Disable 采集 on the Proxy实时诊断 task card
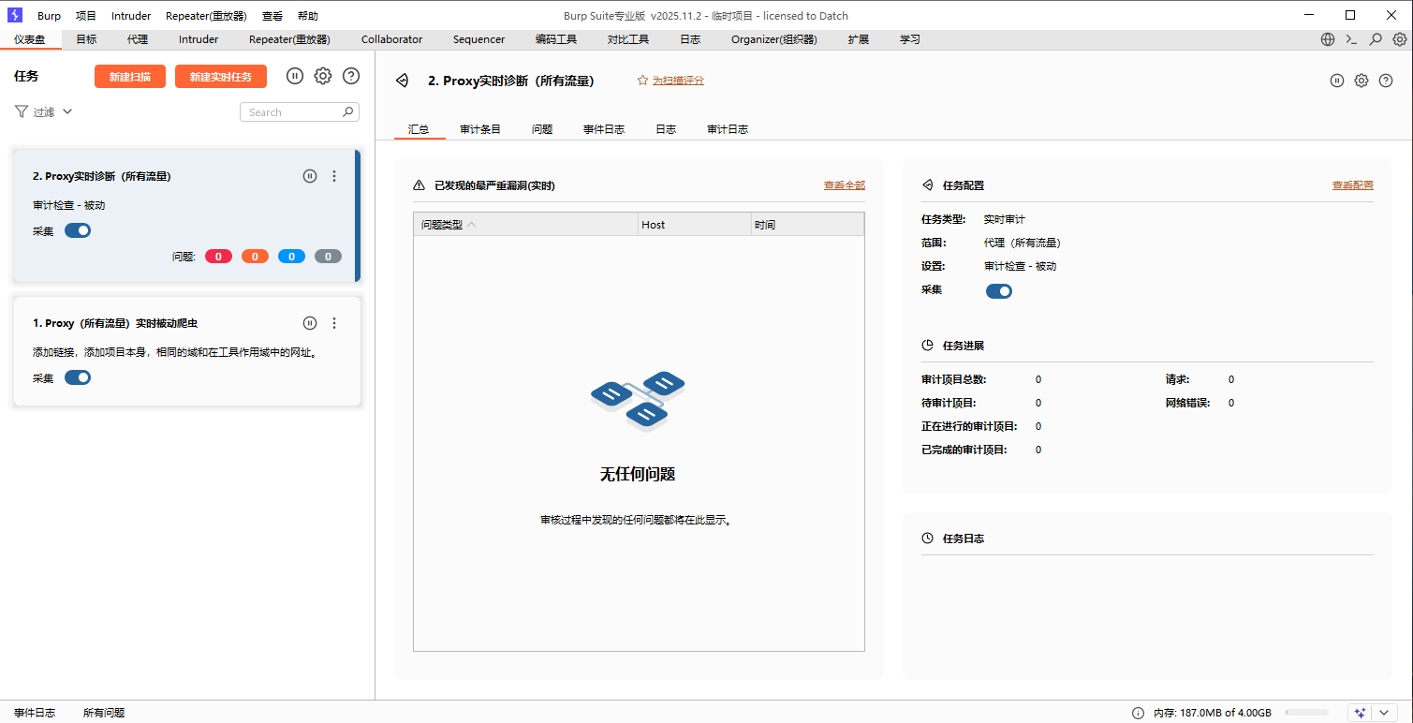The height and width of the screenshot is (723, 1413). [78, 229]
